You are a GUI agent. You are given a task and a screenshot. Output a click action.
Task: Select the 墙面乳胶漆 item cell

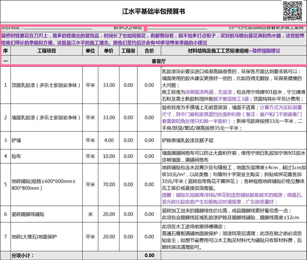(x=46, y=118)
